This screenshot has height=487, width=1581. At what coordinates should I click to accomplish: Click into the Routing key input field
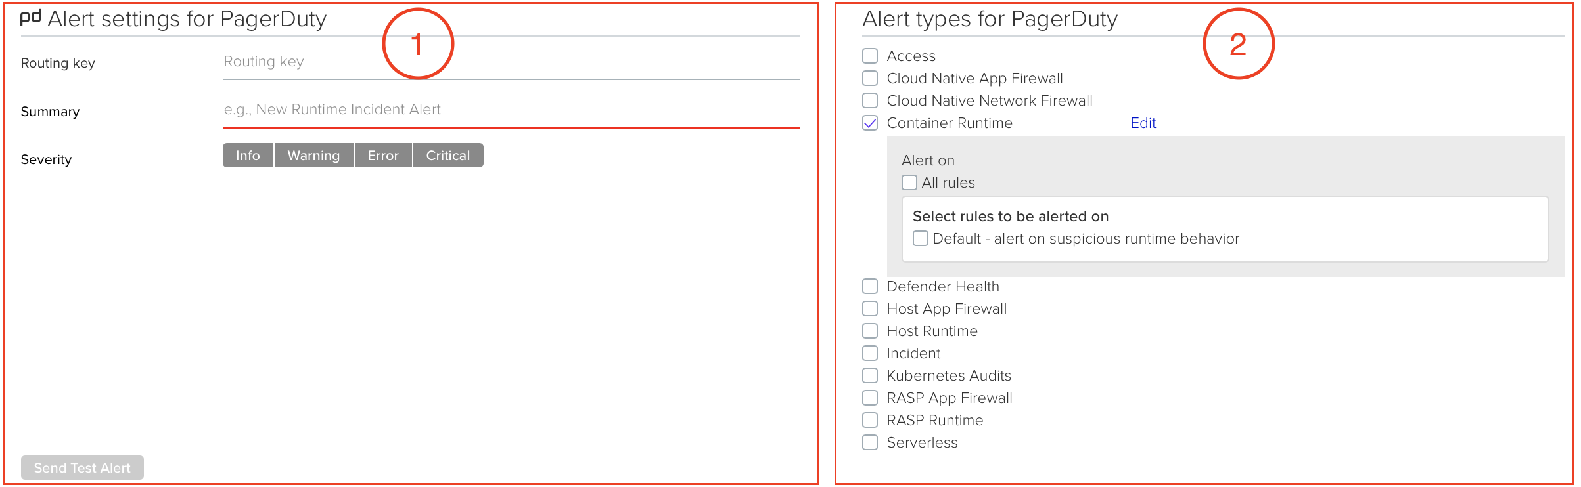(x=511, y=62)
